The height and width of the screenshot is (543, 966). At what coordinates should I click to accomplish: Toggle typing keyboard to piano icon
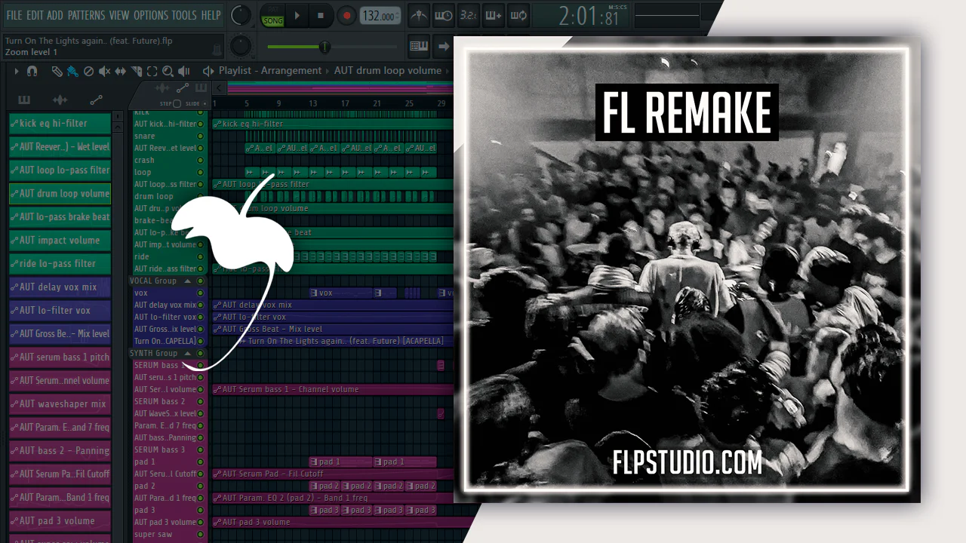(x=419, y=46)
